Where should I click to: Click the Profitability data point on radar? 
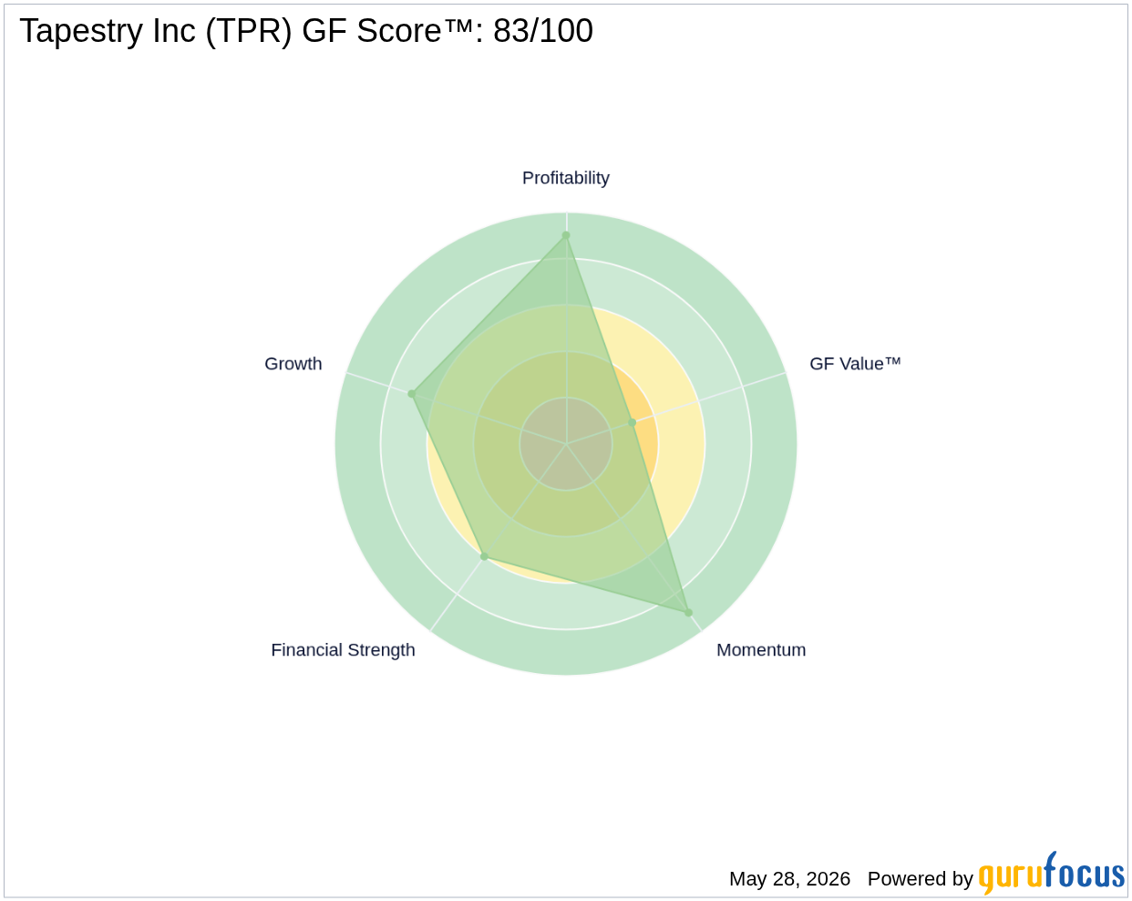pos(566,235)
